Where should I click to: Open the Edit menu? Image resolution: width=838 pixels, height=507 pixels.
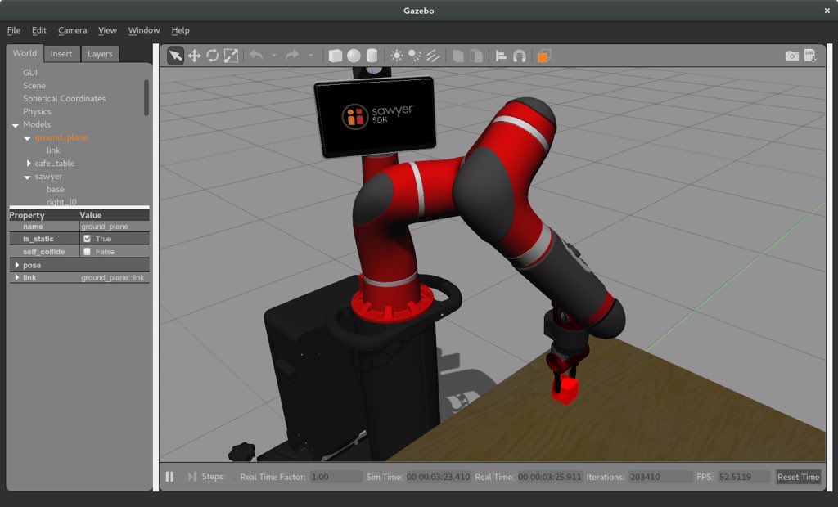39,30
